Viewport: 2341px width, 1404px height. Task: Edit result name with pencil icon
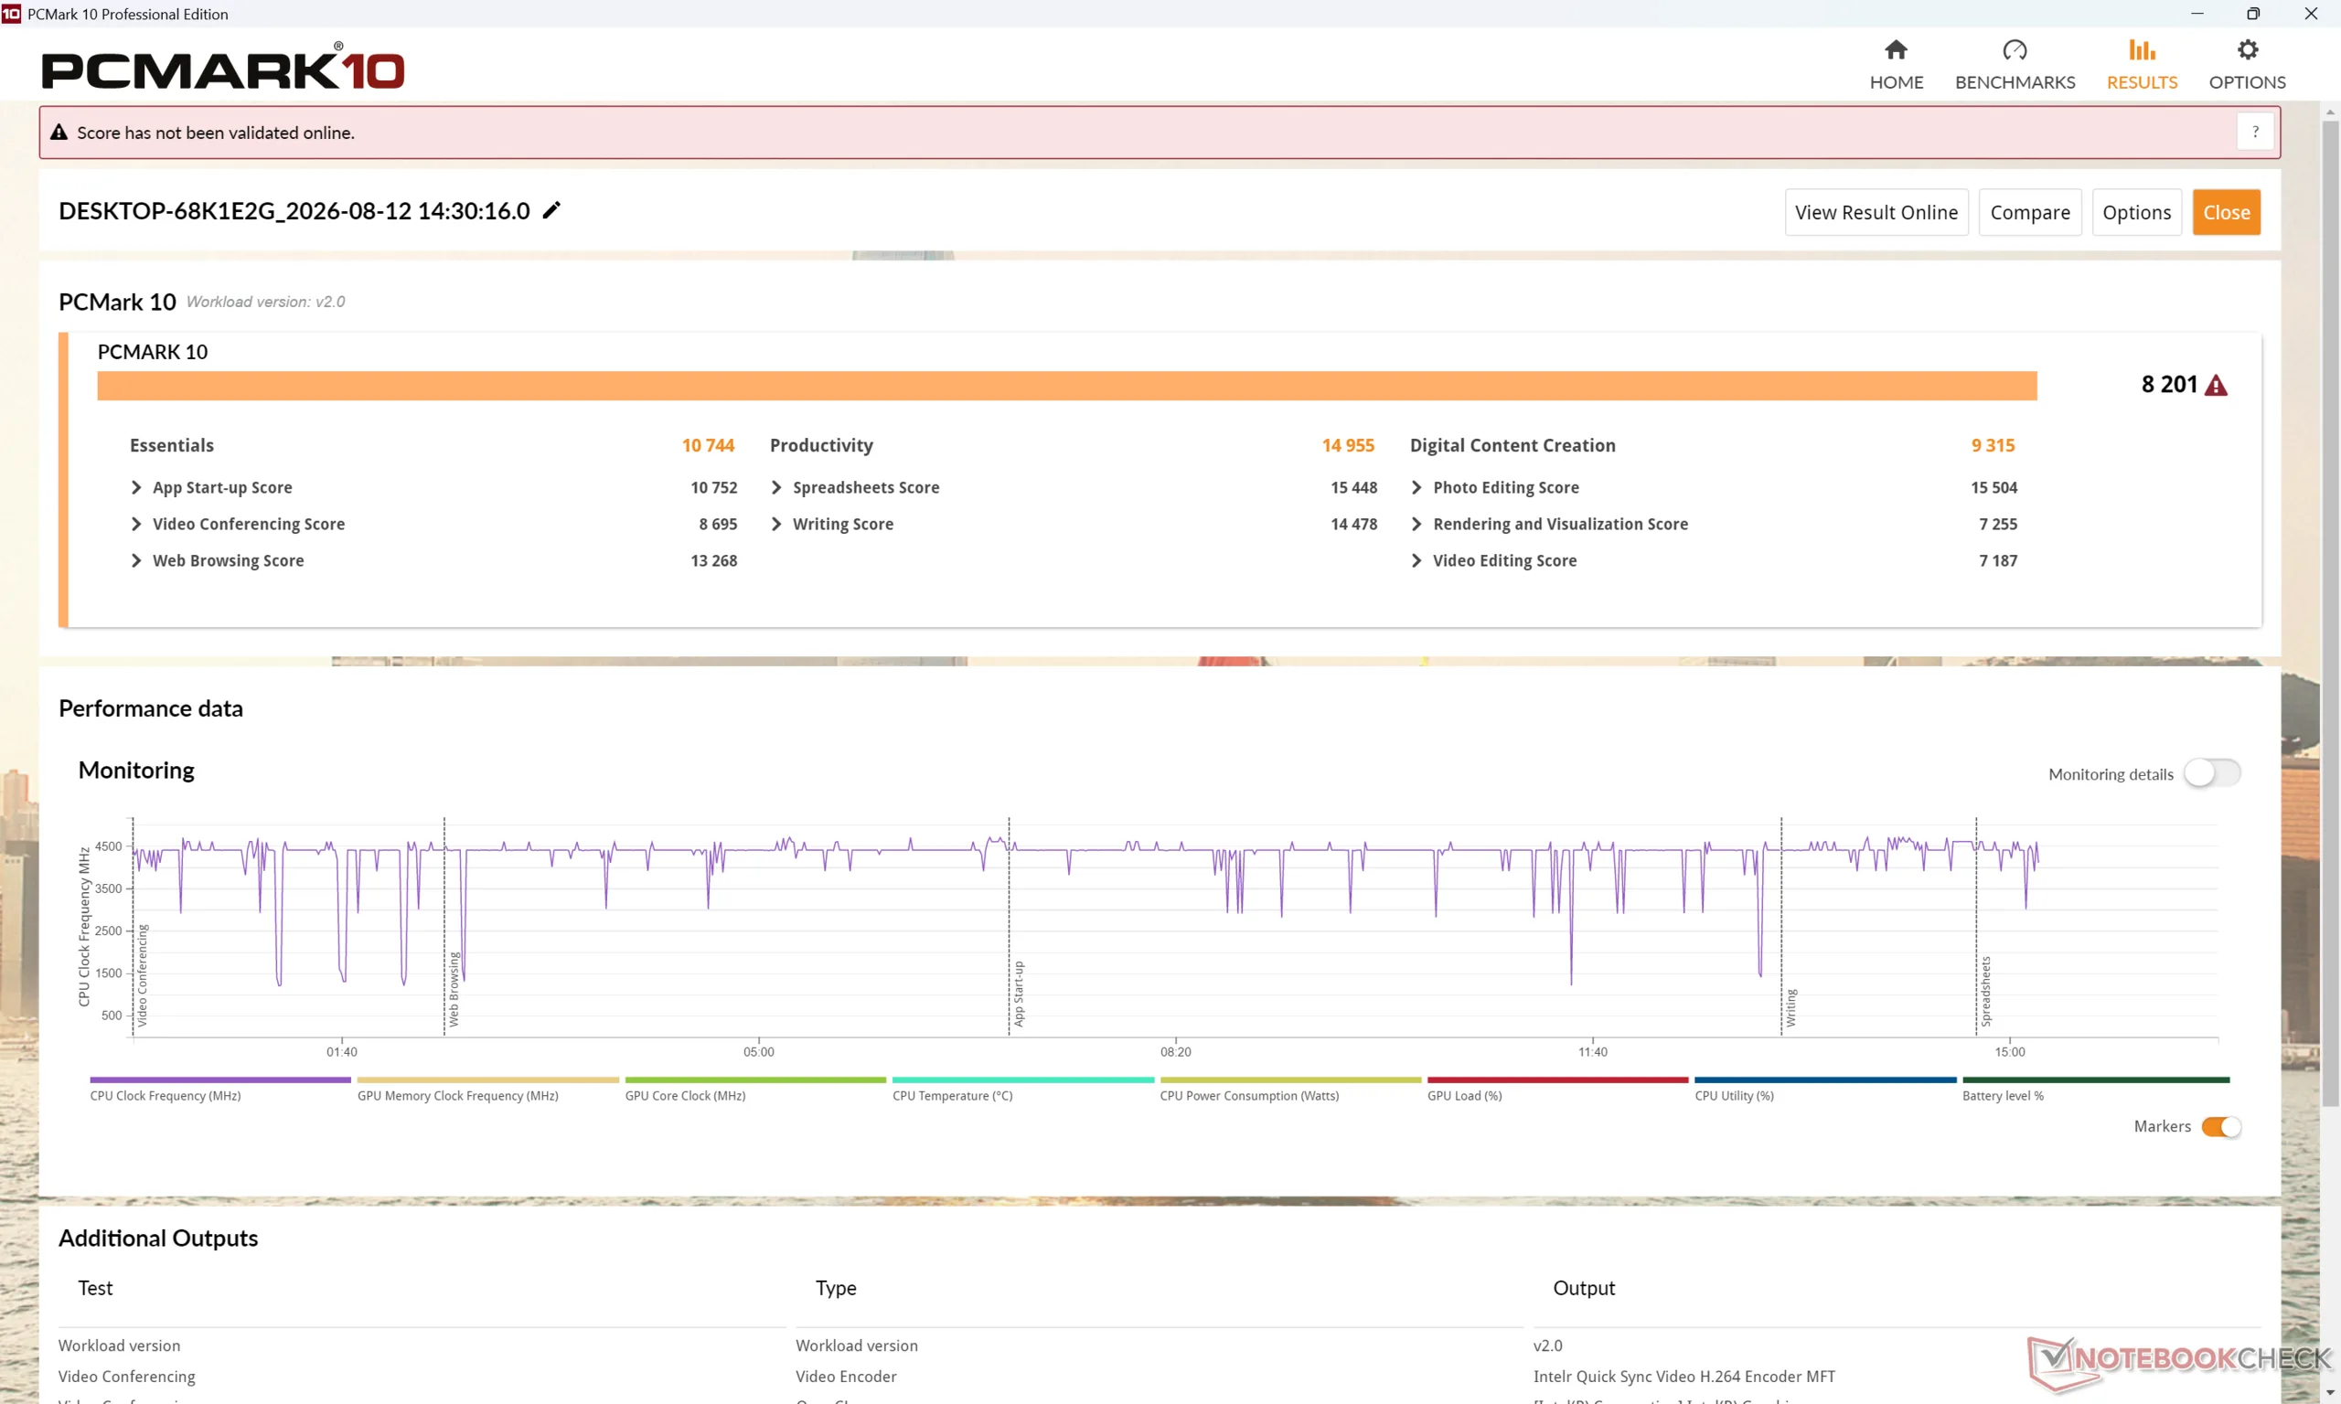coord(551,210)
